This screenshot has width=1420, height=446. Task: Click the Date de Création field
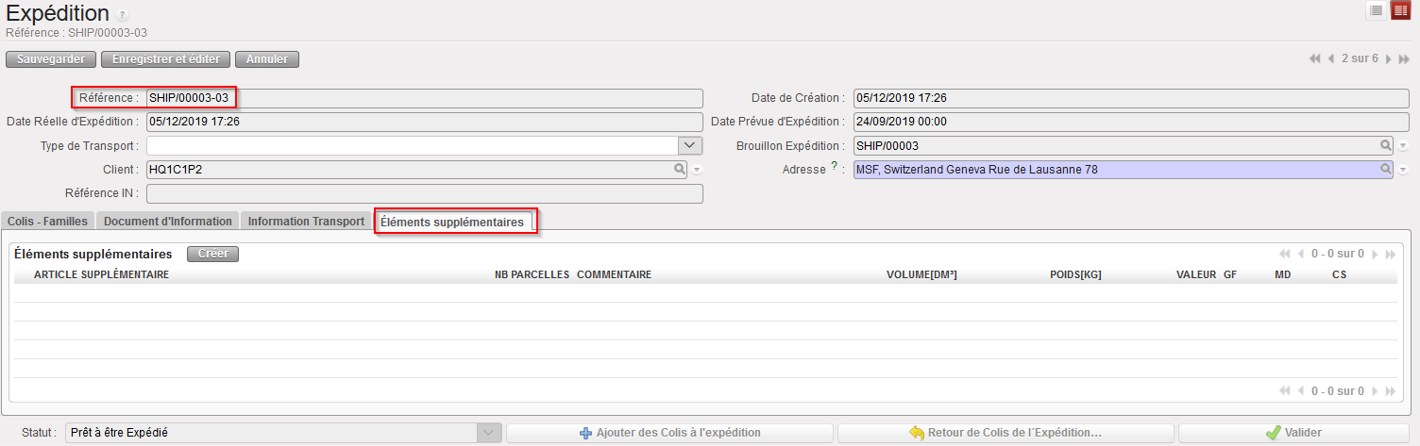pyautogui.click(x=1130, y=98)
